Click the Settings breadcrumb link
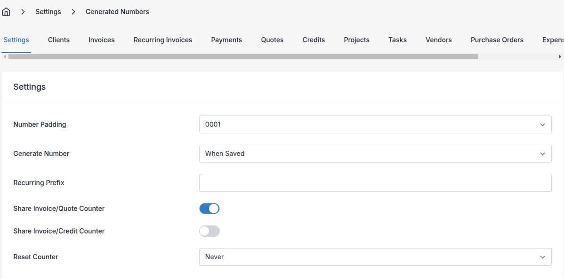564x279 pixels. [x=48, y=12]
